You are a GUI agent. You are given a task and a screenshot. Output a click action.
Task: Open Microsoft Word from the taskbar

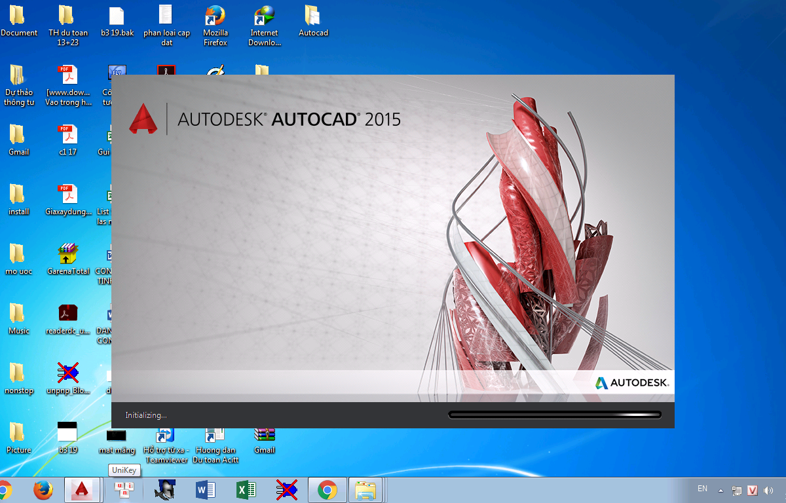coord(204,490)
